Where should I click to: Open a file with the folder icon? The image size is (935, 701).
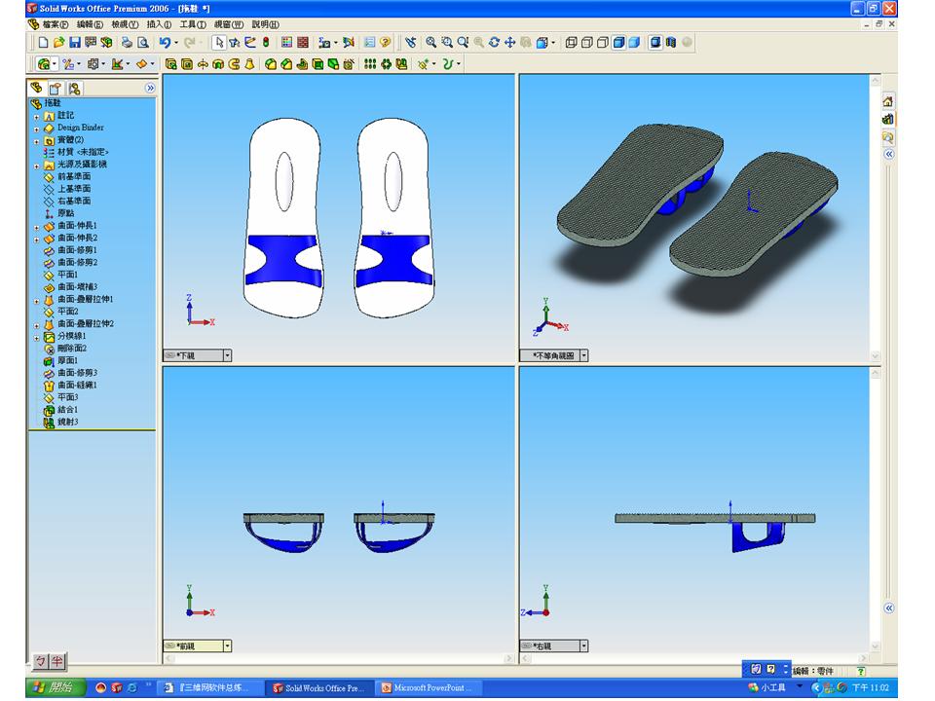click(x=58, y=42)
